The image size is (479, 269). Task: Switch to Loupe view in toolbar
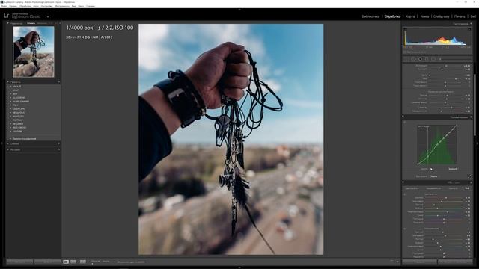point(66,262)
